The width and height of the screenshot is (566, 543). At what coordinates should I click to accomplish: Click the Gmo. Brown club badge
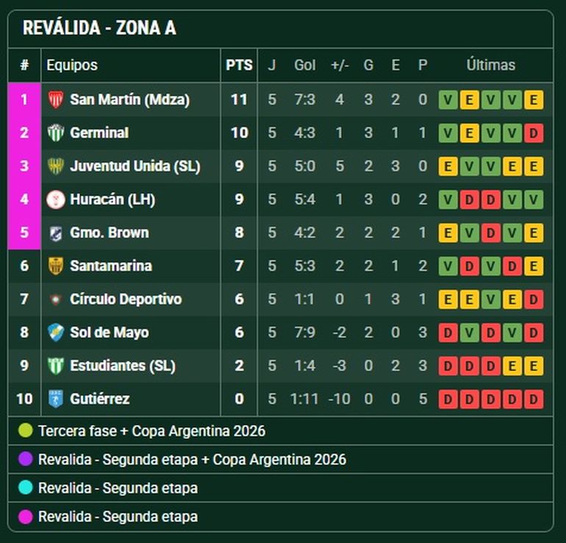coord(56,233)
